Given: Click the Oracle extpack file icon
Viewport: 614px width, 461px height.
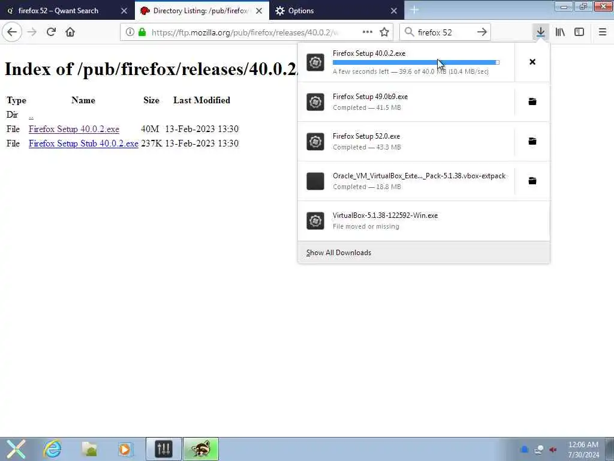Looking at the screenshot, I should pyautogui.click(x=315, y=181).
